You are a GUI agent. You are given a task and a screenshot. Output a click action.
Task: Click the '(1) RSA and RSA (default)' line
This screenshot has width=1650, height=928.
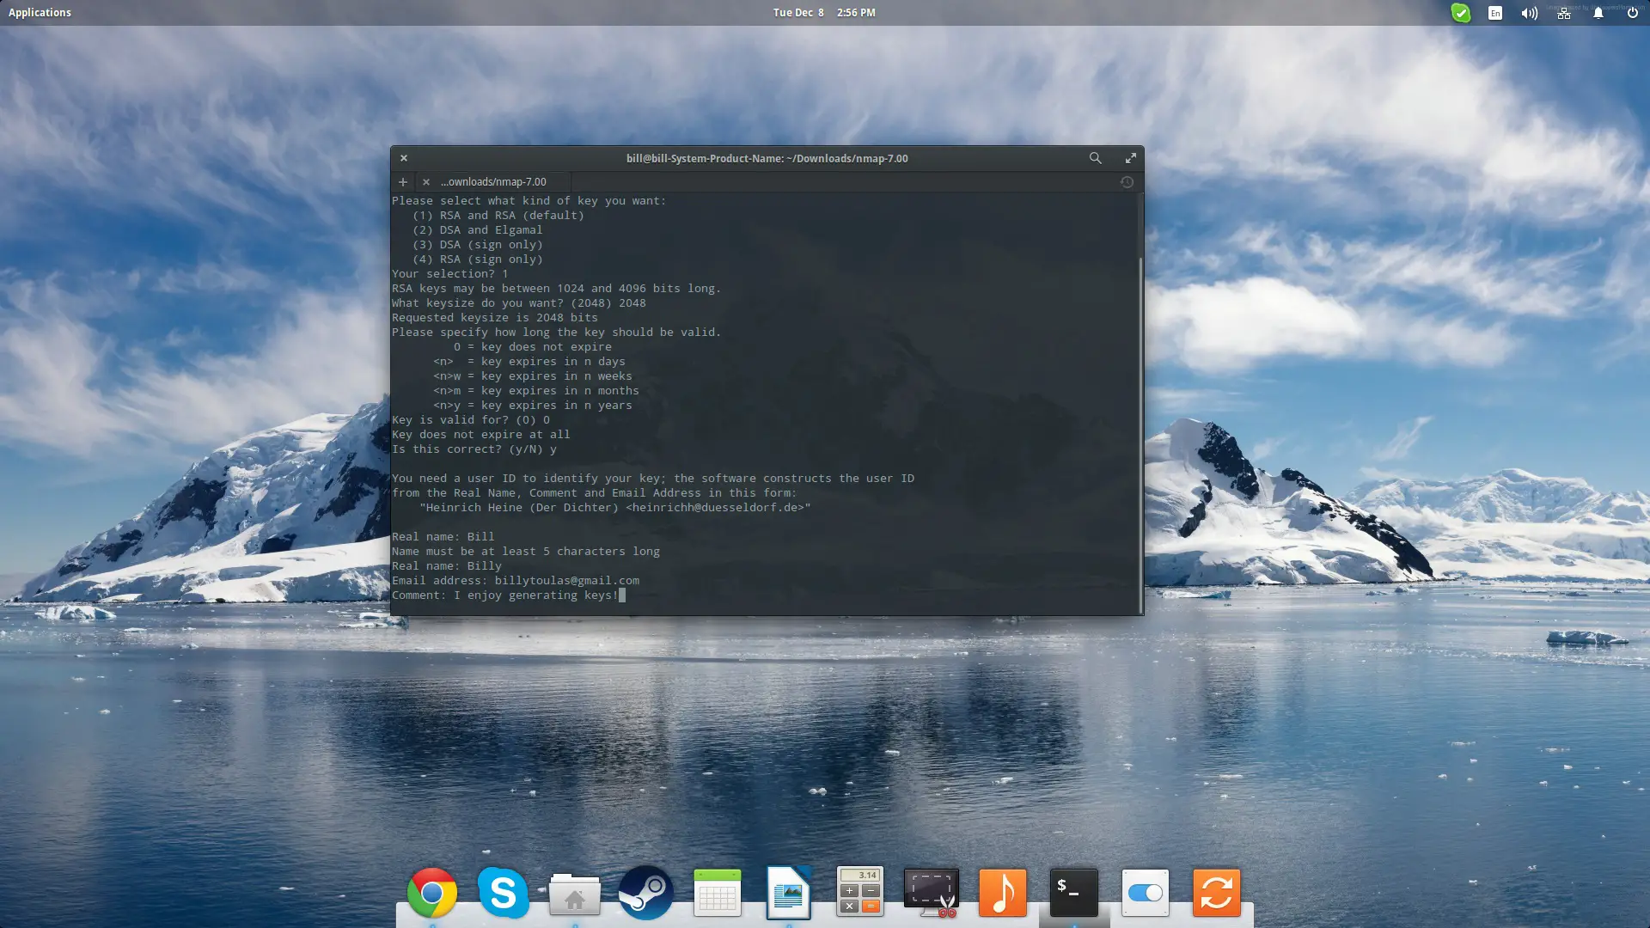[x=498, y=216]
